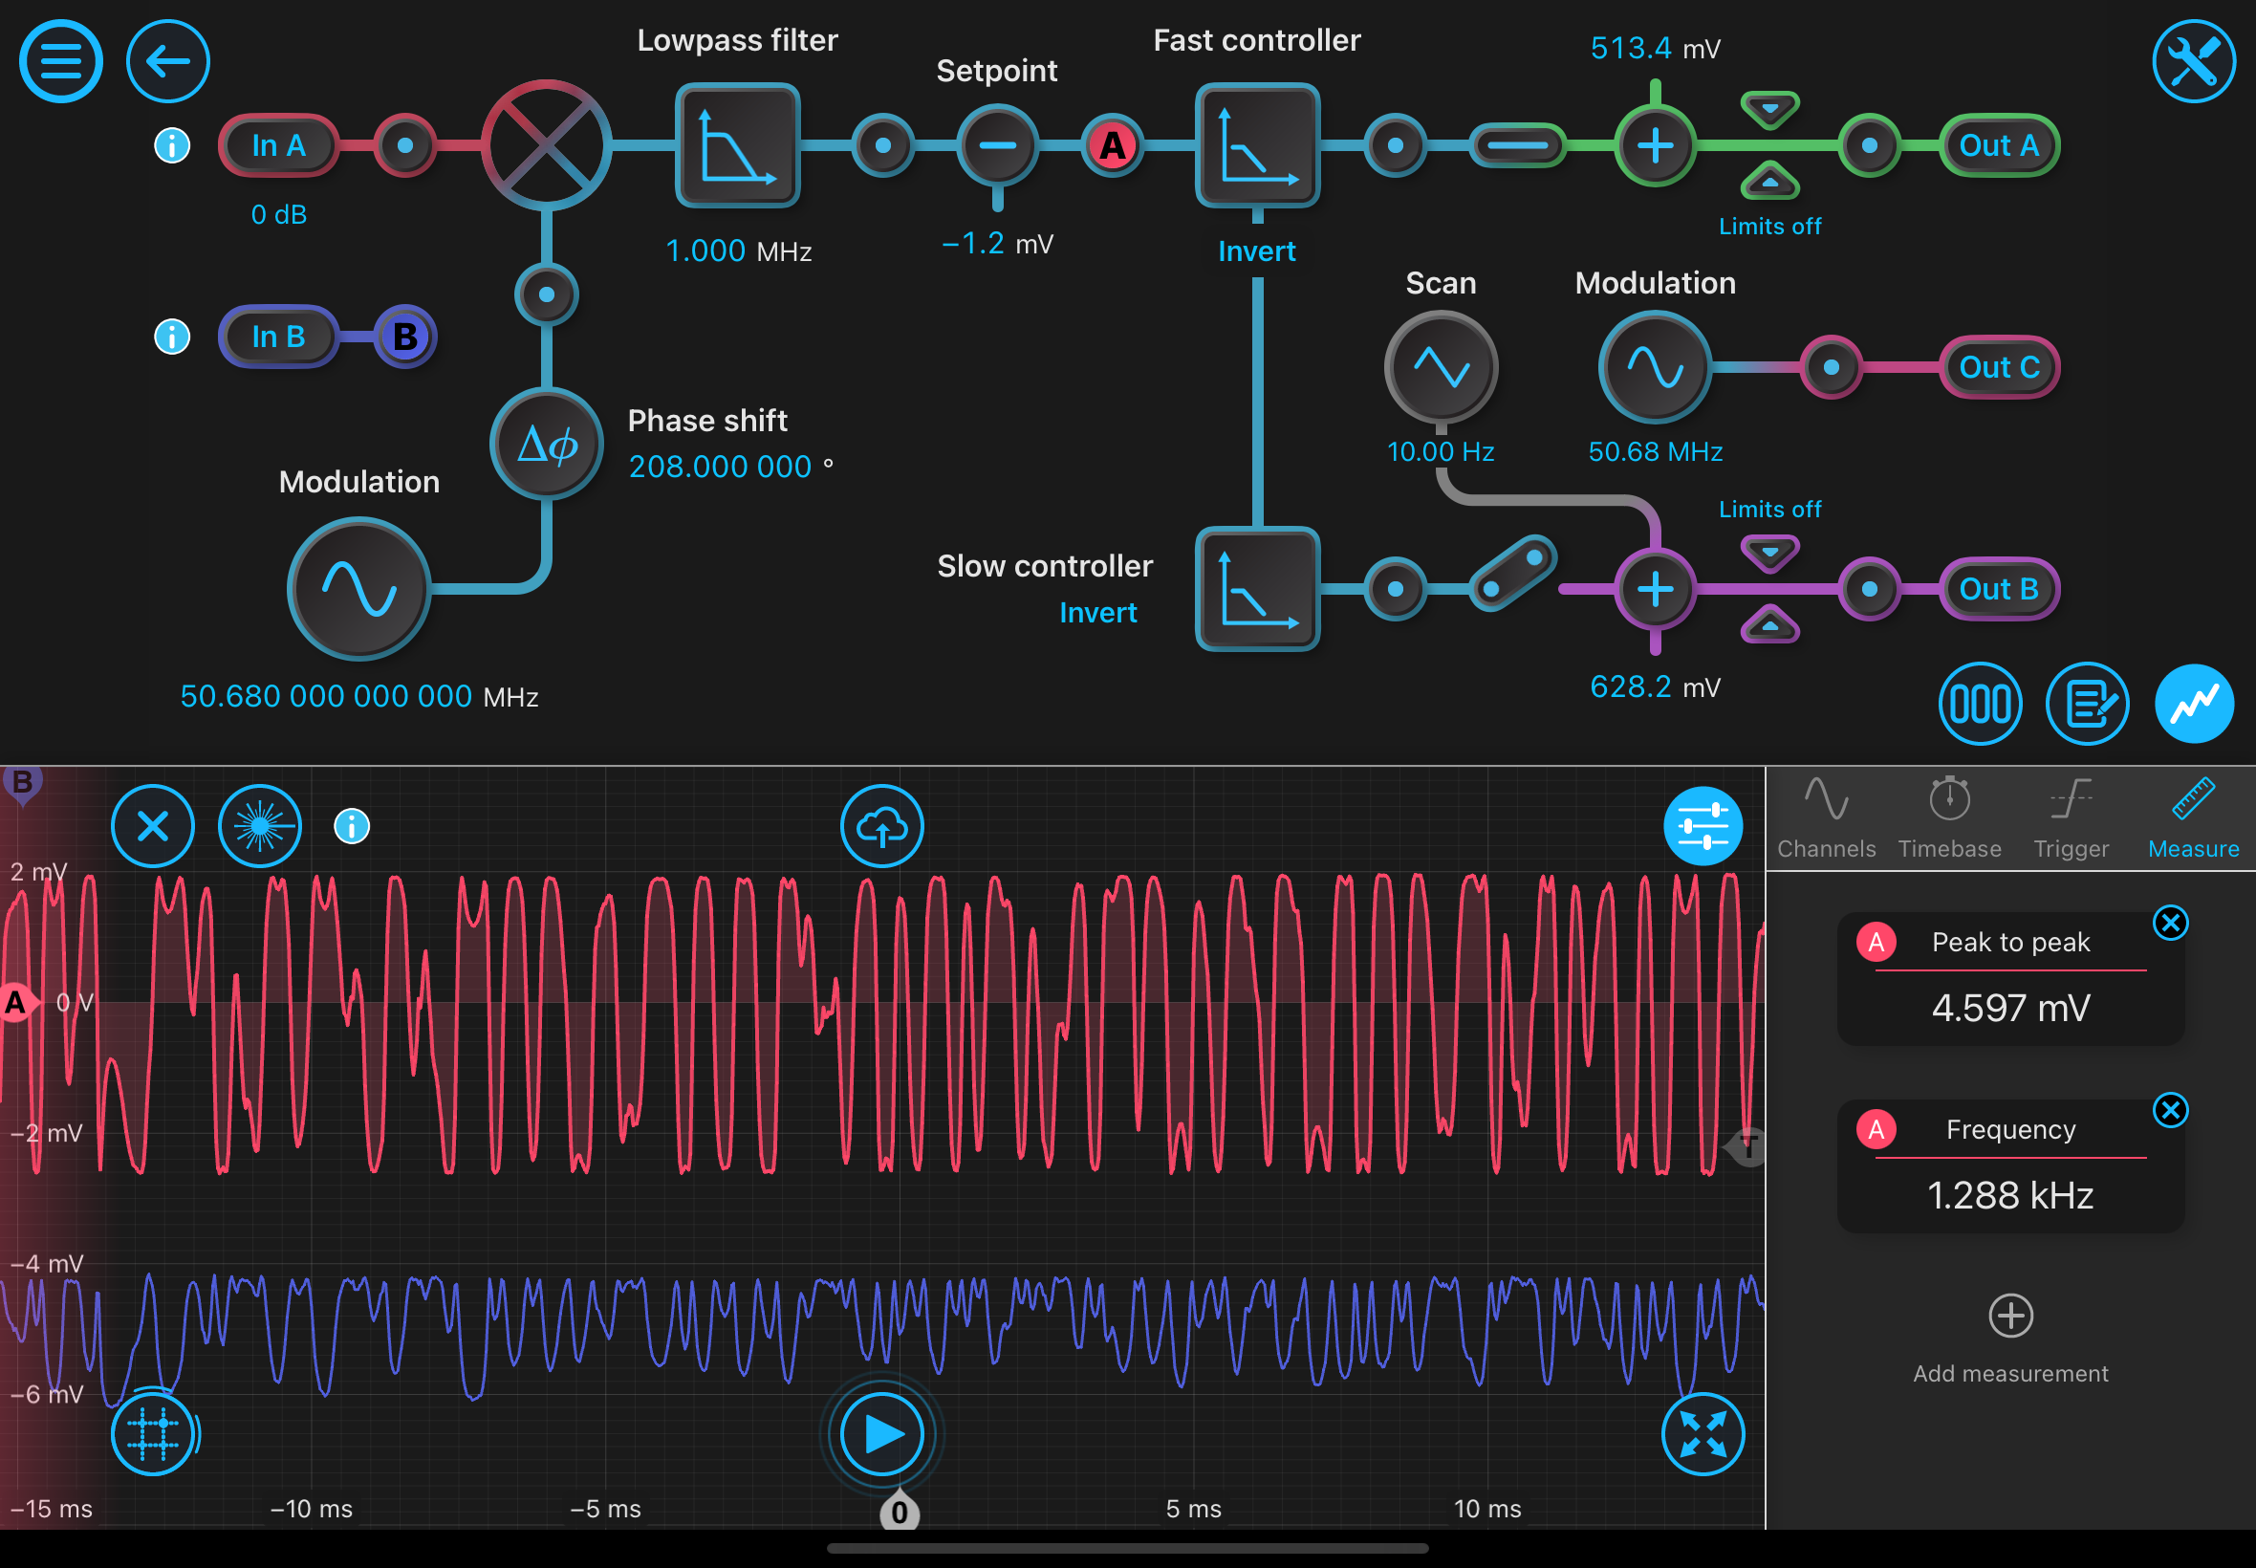Edit the Out A offset 513.4 mV

(x=1655, y=48)
